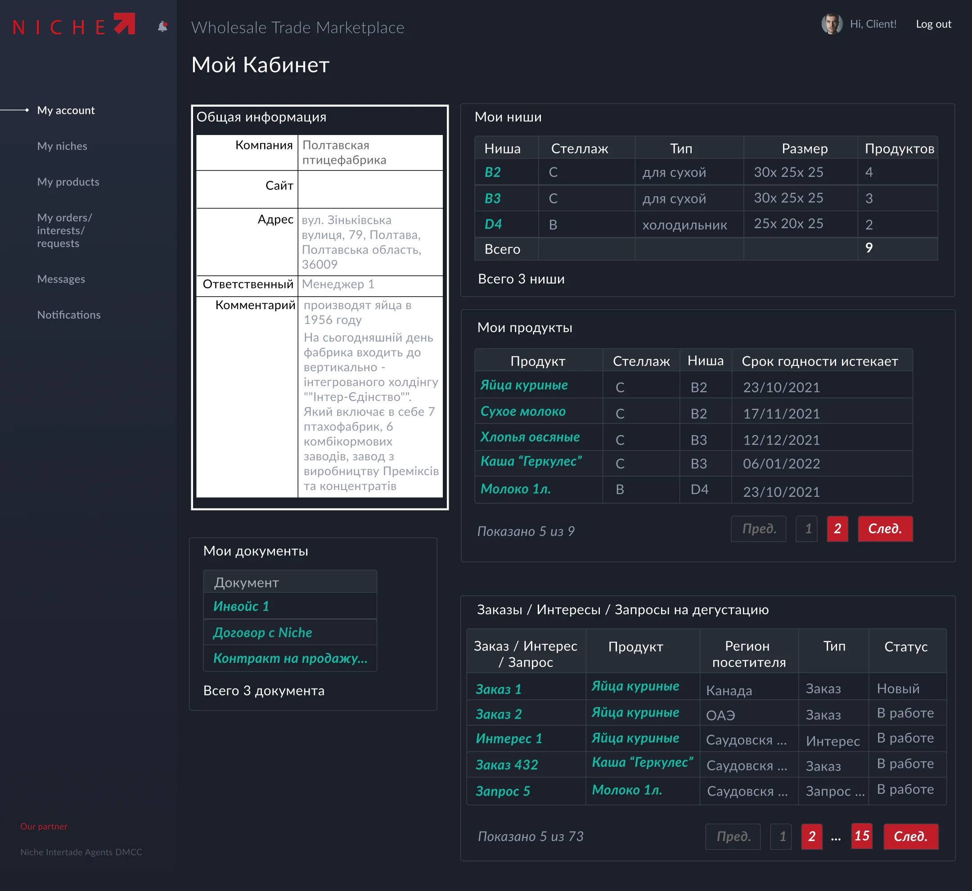The width and height of the screenshot is (972, 891).
Task: Go to My products menu item
Action: (x=68, y=182)
